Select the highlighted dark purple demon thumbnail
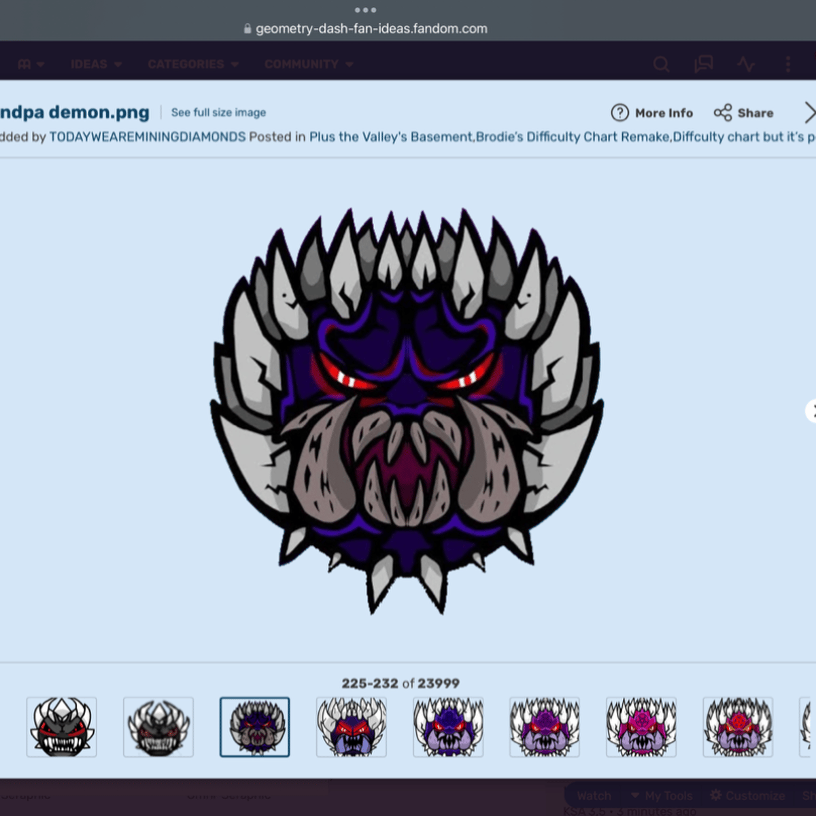Image resolution: width=816 pixels, height=816 pixels. (255, 727)
